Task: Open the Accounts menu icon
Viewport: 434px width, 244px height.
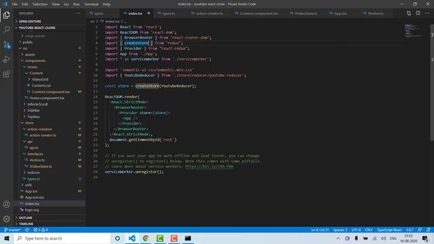Action: coord(6,204)
